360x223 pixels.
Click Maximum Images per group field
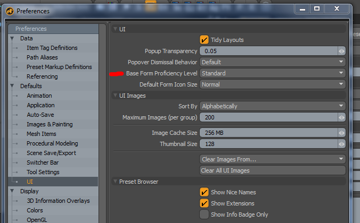pyautogui.click(x=268, y=117)
